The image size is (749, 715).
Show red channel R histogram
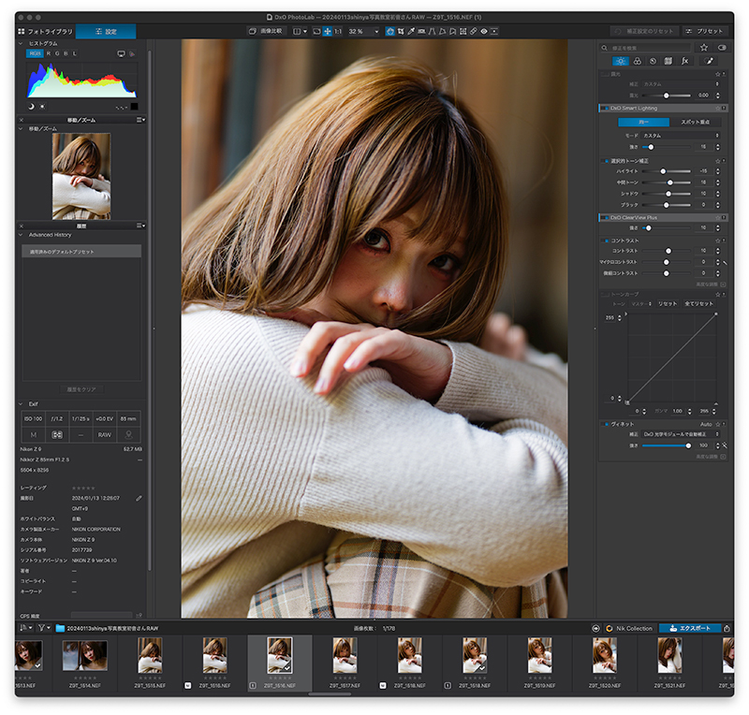tap(49, 54)
